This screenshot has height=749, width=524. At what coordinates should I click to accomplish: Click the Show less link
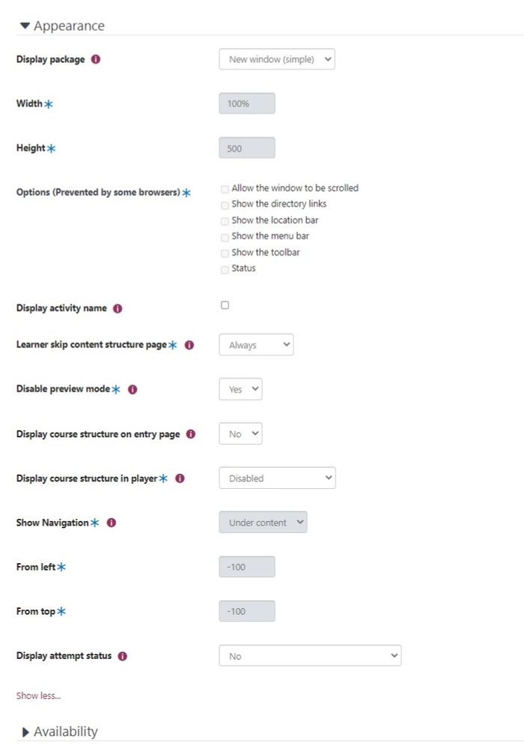pyautogui.click(x=38, y=696)
